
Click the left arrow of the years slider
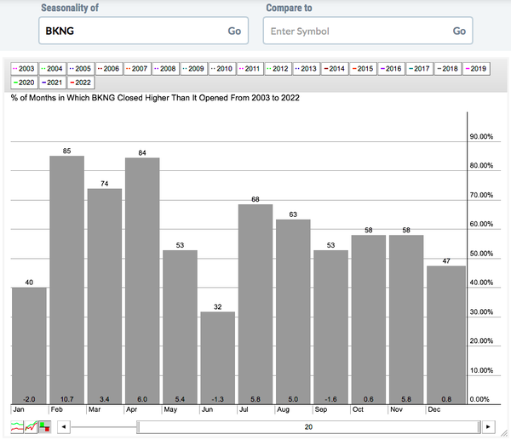click(64, 426)
